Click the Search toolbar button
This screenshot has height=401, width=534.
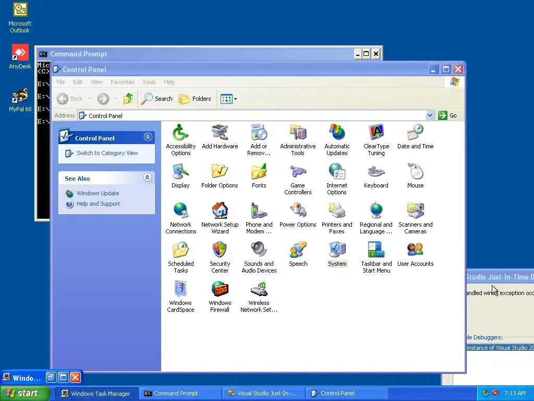(x=157, y=99)
